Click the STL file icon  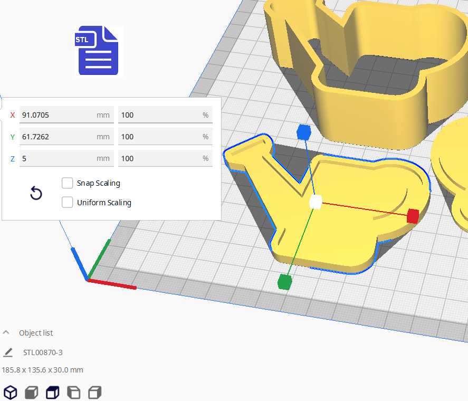(x=98, y=51)
